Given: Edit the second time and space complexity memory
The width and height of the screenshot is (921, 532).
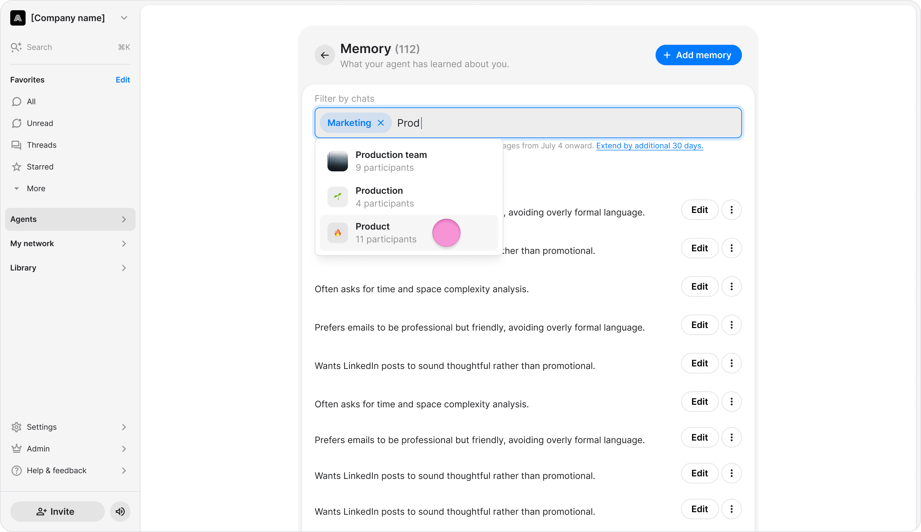Looking at the screenshot, I should (x=699, y=402).
